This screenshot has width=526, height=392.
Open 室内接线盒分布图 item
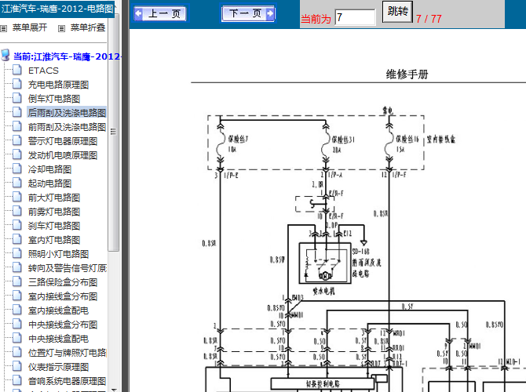pyautogui.click(x=63, y=296)
